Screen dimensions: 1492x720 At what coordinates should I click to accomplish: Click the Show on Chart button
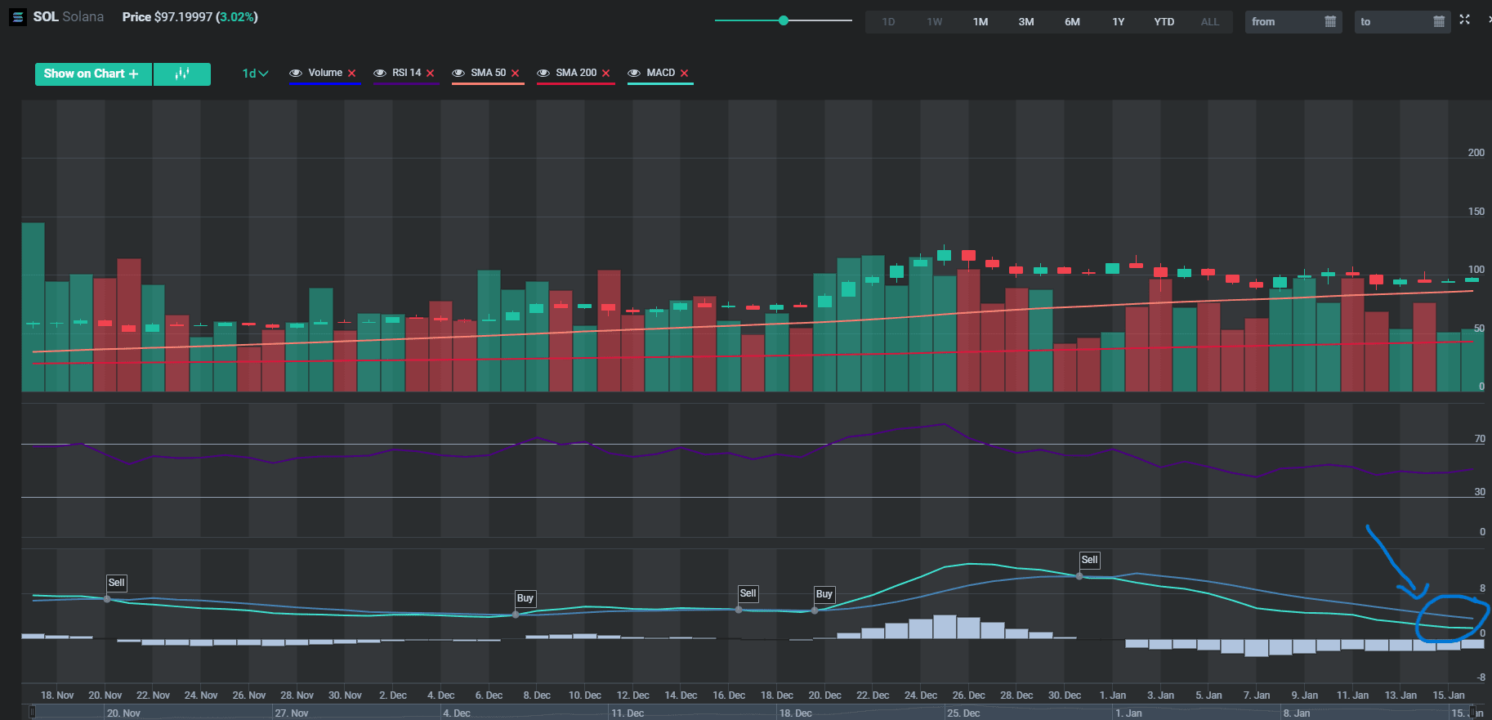point(92,74)
